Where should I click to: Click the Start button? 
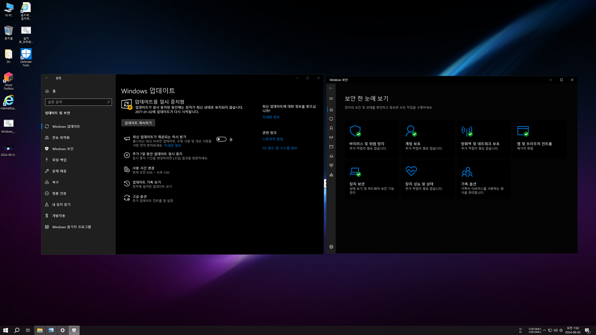(x=6, y=330)
